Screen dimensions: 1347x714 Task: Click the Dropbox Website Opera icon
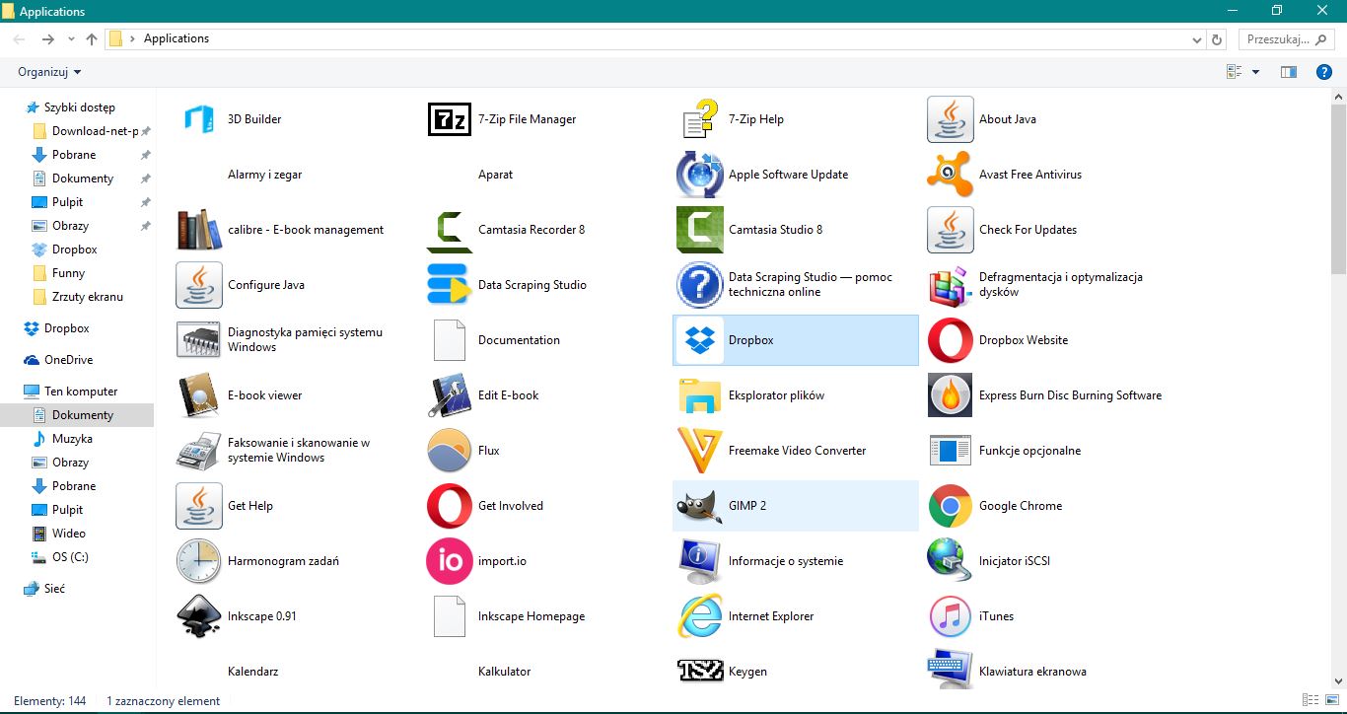pyautogui.click(x=951, y=340)
